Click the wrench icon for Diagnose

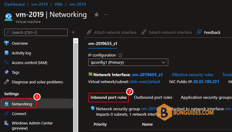tap(7, 82)
